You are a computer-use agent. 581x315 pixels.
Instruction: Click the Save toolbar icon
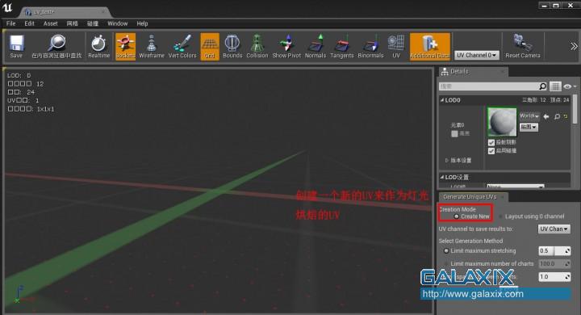pyautogui.click(x=16, y=46)
